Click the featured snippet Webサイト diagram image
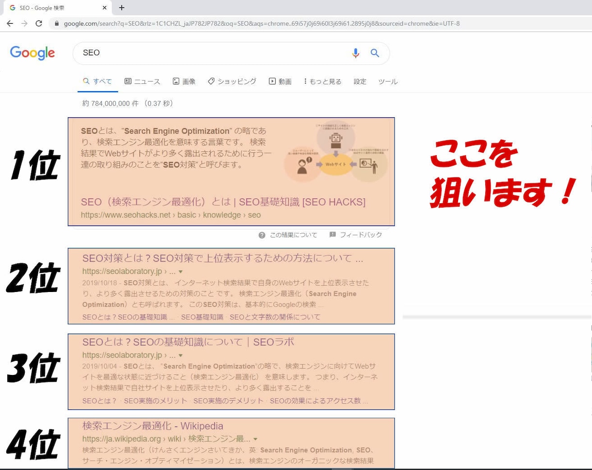Image resolution: width=592 pixels, height=470 pixels. [x=336, y=152]
